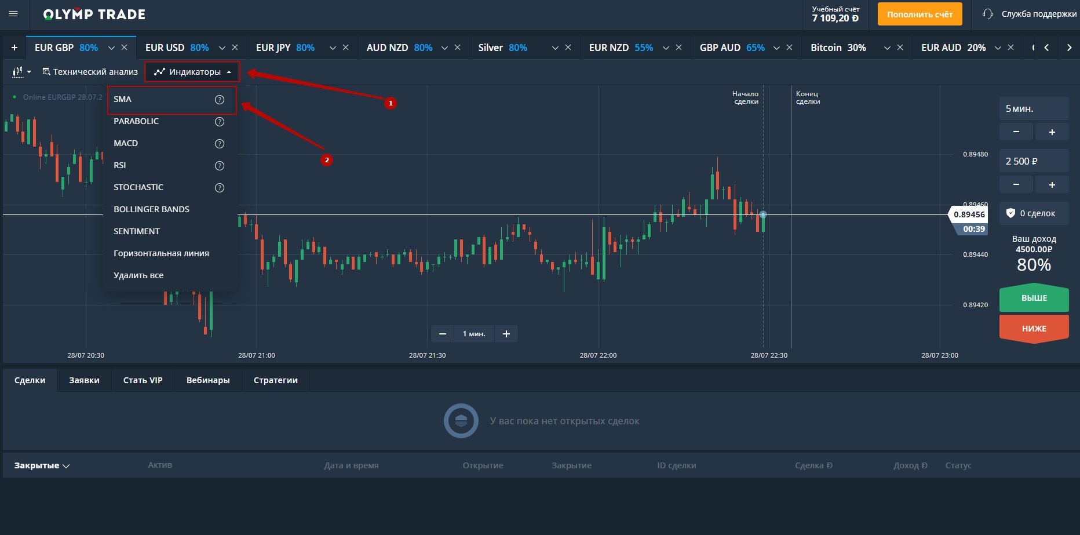Place a ВЫШЕ (up) trade

[1034, 297]
